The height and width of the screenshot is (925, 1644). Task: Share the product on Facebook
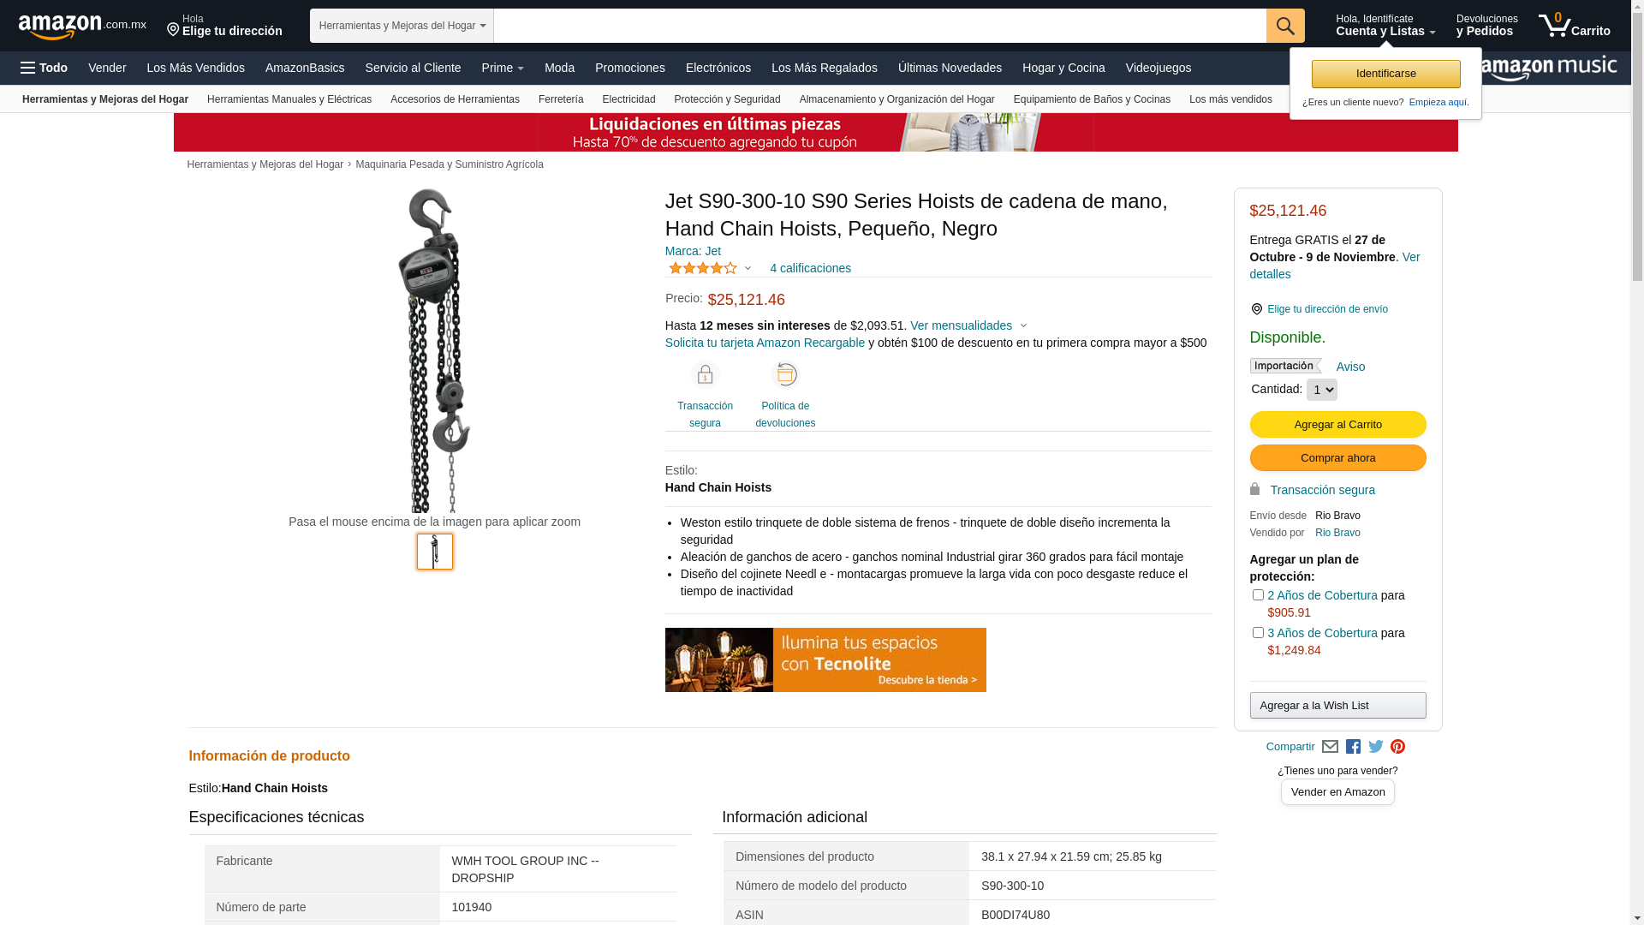(x=1353, y=747)
